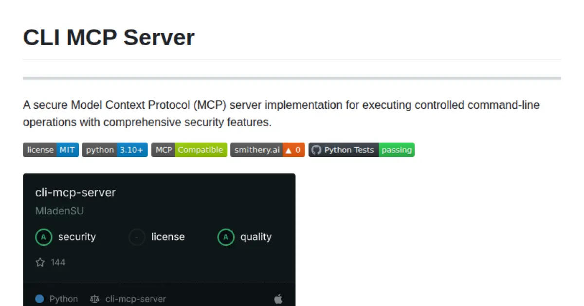Click the scales icon beside cli-mcp-server in footer
The image size is (584, 306).
95,299
